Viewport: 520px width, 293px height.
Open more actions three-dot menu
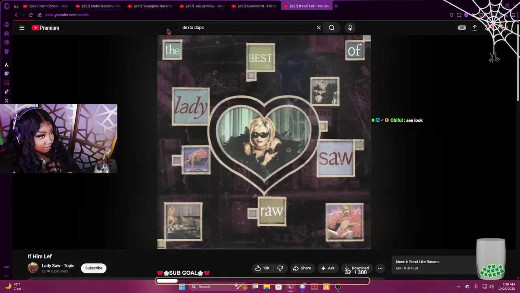(x=380, y=268)
